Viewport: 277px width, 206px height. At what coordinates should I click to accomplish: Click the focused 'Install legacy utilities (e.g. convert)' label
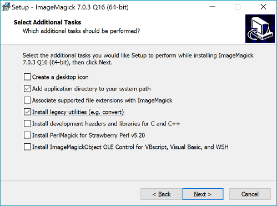tap(78, 112)
